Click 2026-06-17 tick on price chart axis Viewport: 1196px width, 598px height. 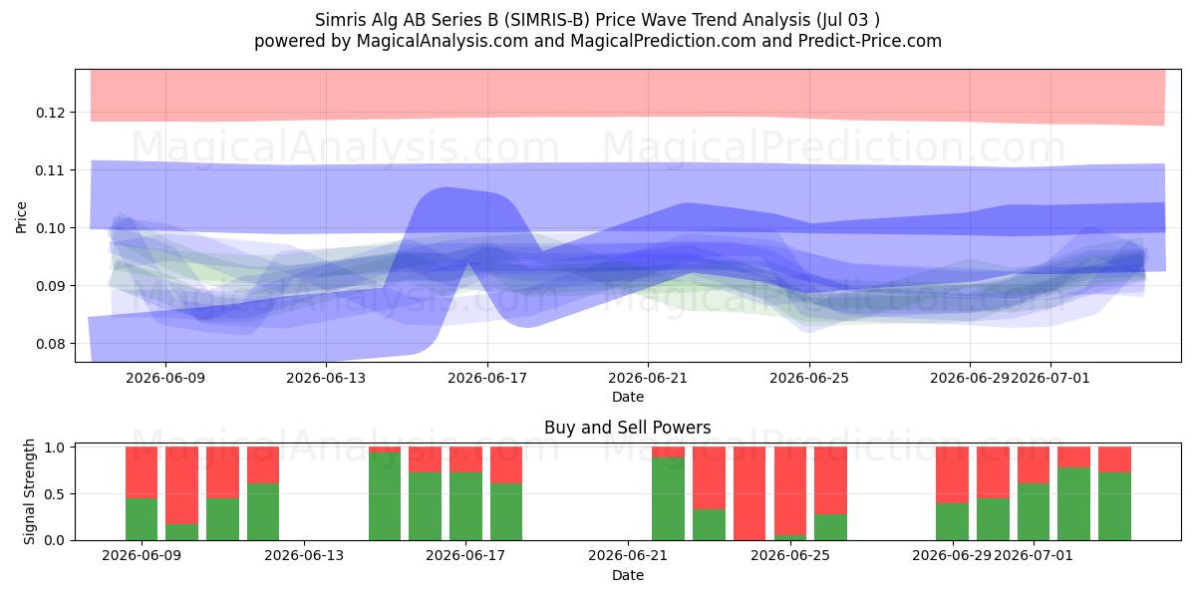tap(487, 378)
